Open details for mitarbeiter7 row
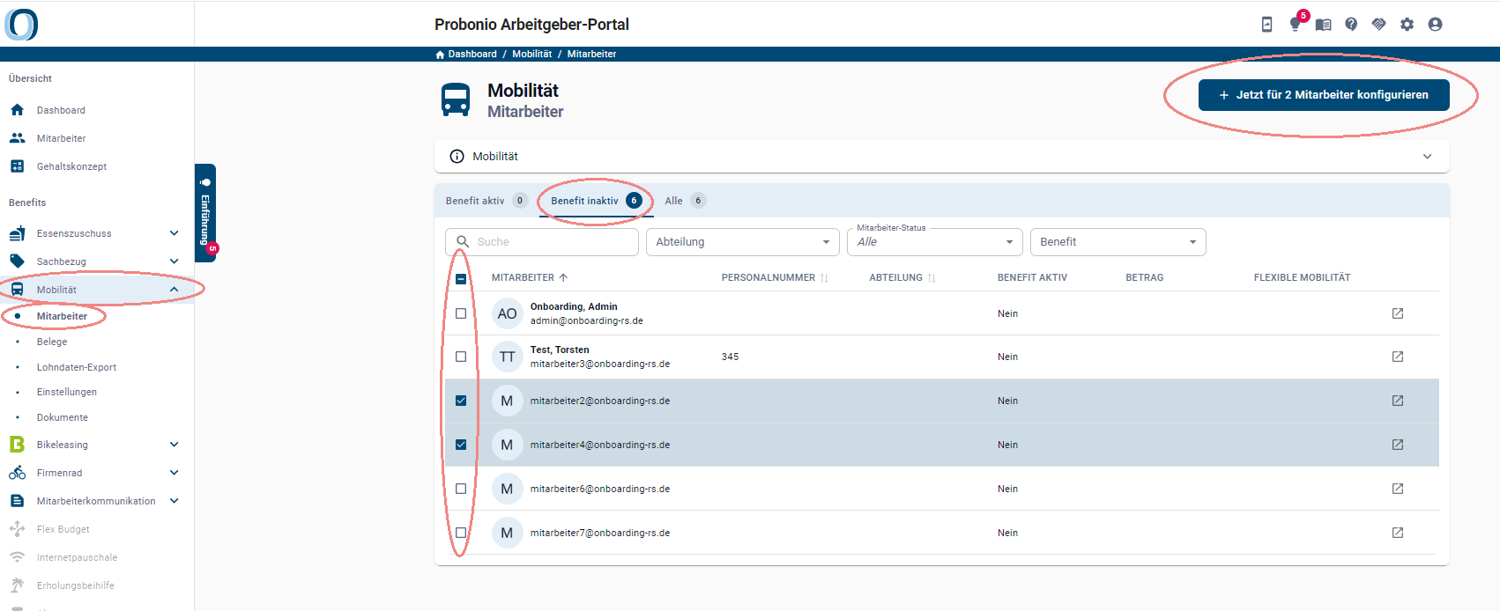This screenshot has width=1500, height=611. click(1398, 533)
